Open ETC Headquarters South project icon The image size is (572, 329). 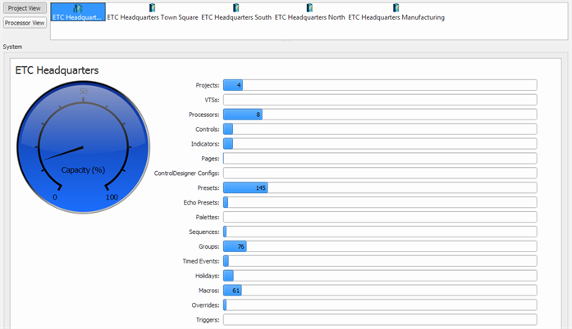236,12
